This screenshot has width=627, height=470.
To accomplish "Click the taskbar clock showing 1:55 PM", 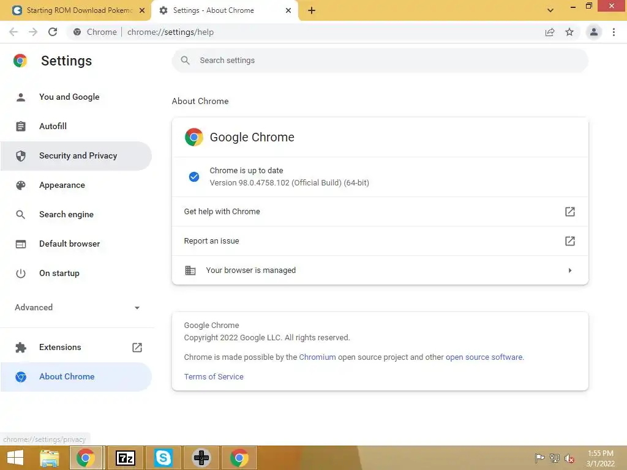I will click(600, 458).
